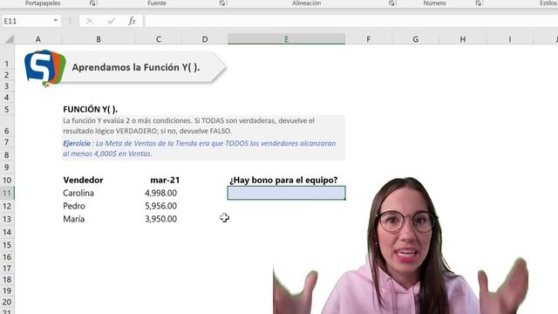558x314 pixels.
Task: Click the 'Vendedor' header cell
Action: [83, 181]
